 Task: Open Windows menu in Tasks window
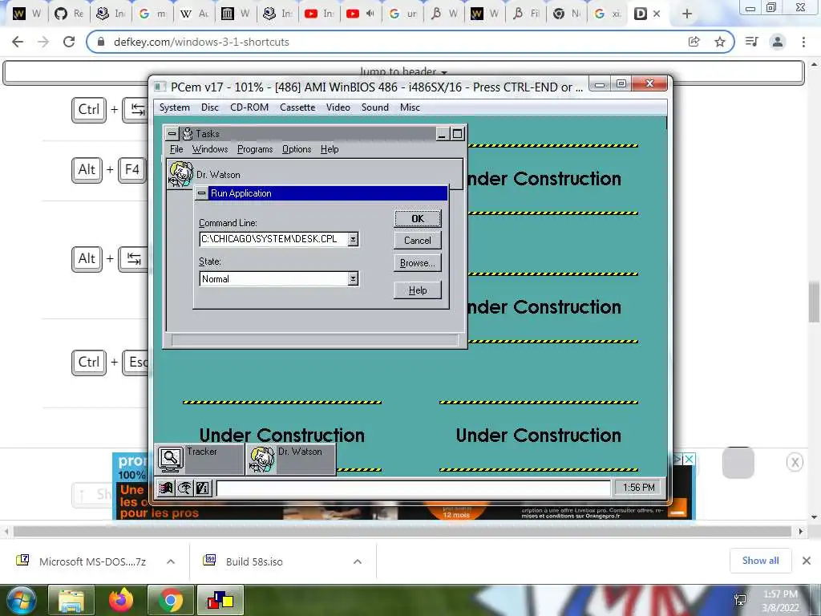(210, 149)
